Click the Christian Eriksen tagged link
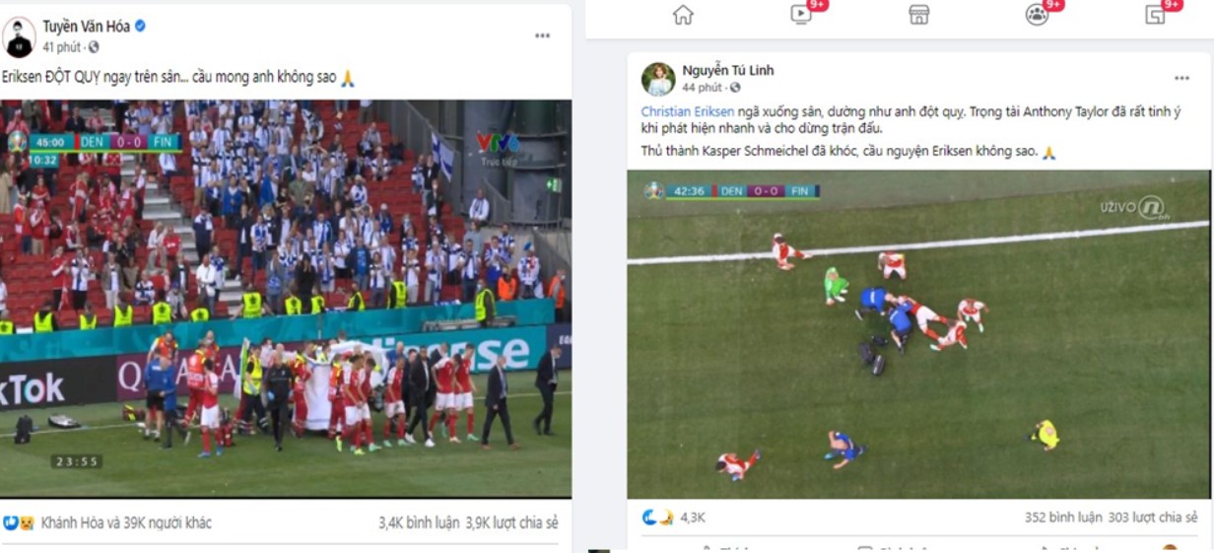This screenshot has height=553, width=1214. click(687, 111)
